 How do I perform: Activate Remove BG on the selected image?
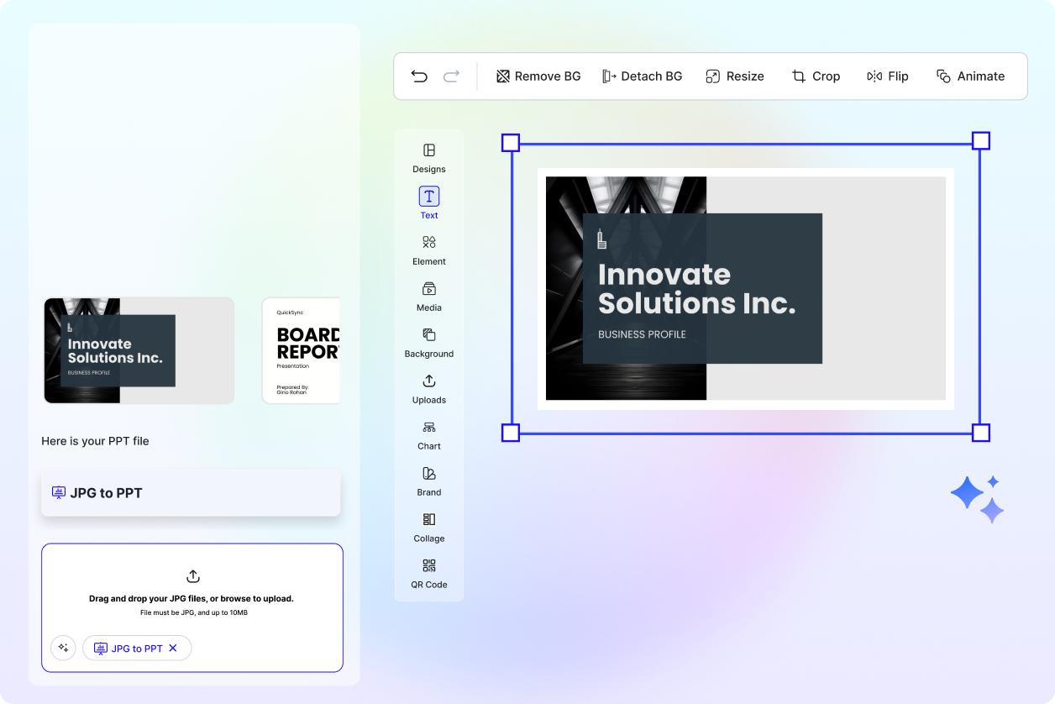click(x=538, y=76)
